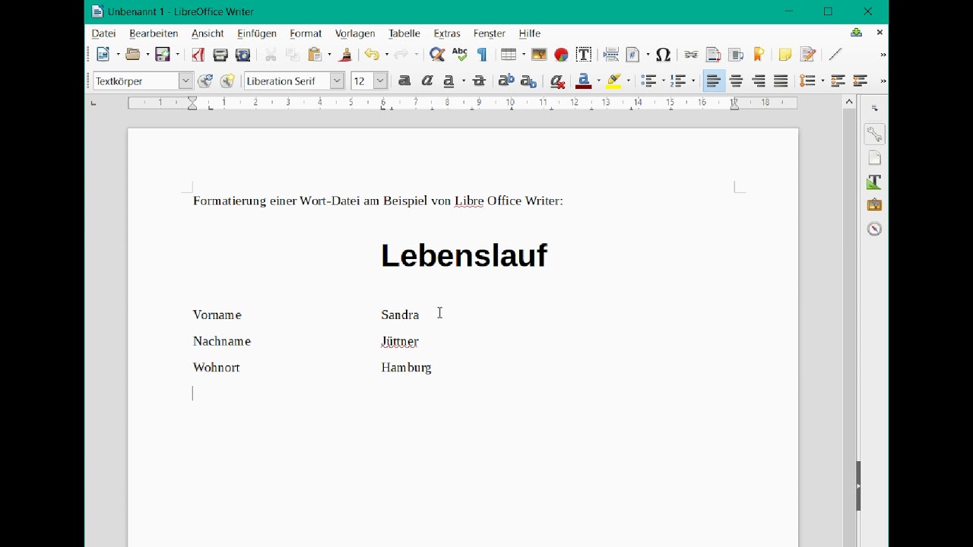The image size is (973, 547).
Task: Open sidebar Styles and Formatting
Action: pos(875,182)
